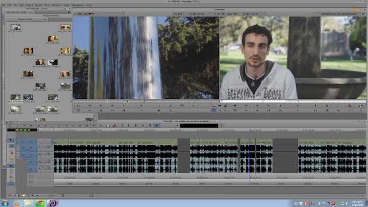Step one frame back in record monitor

pos(257,106)
